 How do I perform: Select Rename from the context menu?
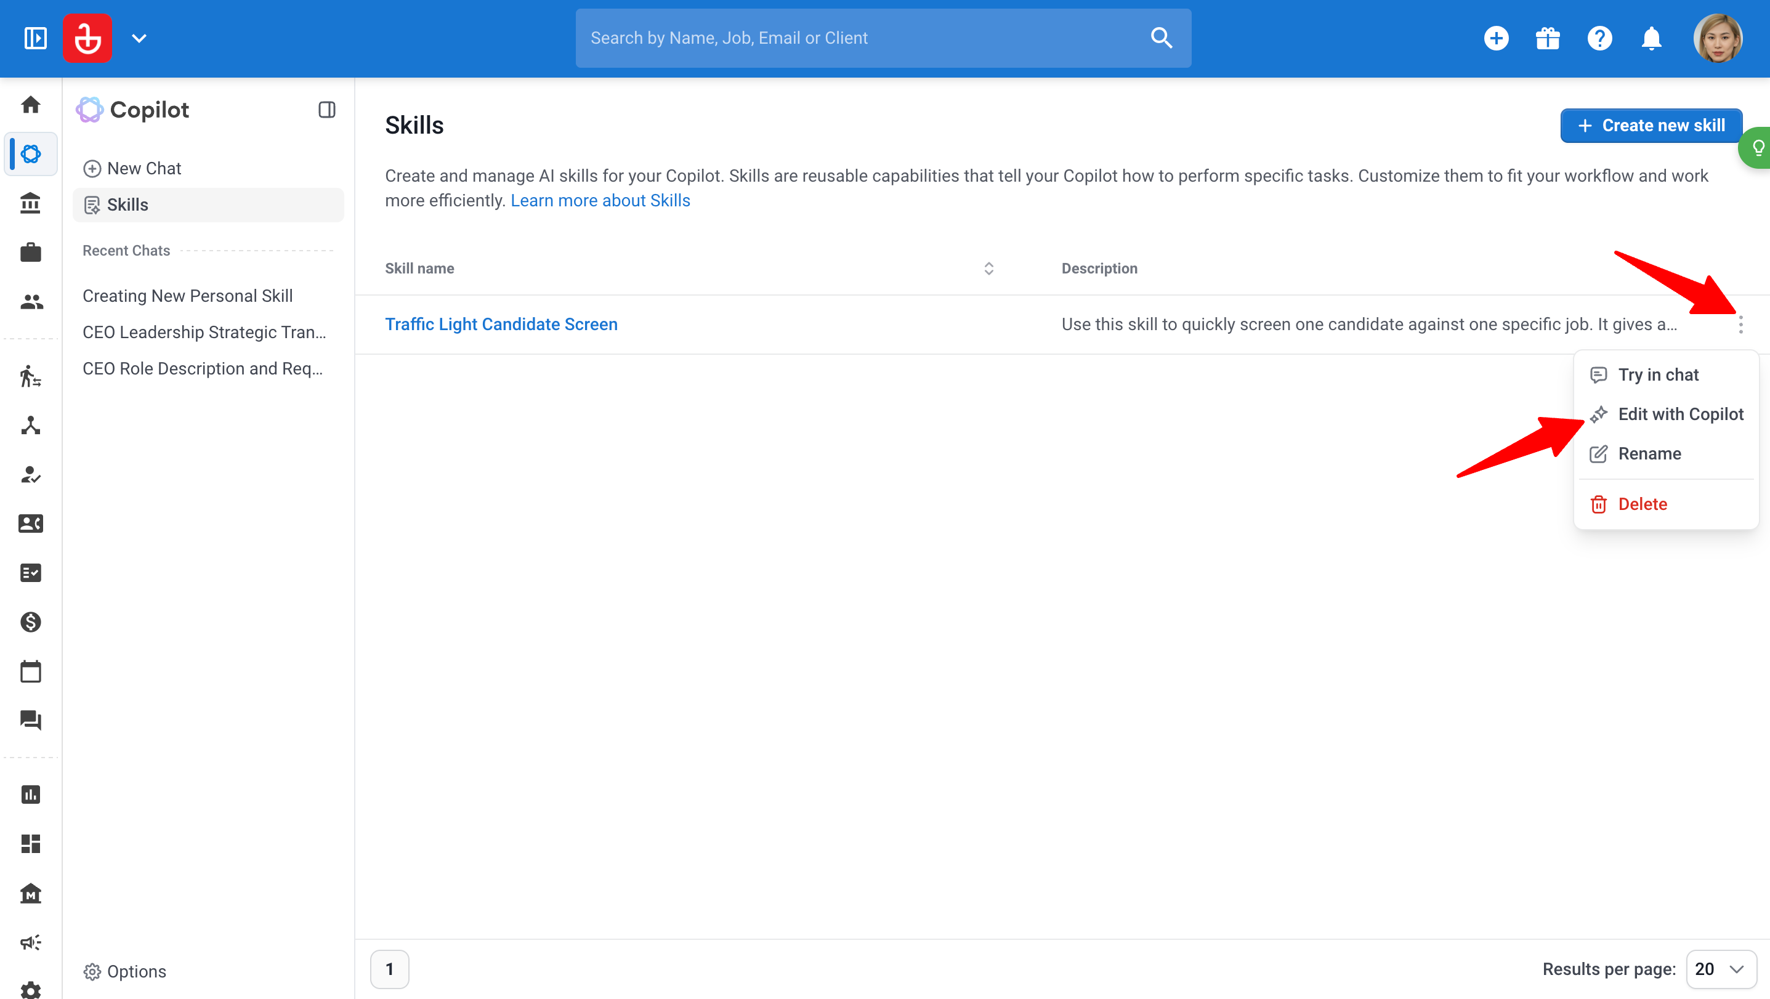[1665, 453]
